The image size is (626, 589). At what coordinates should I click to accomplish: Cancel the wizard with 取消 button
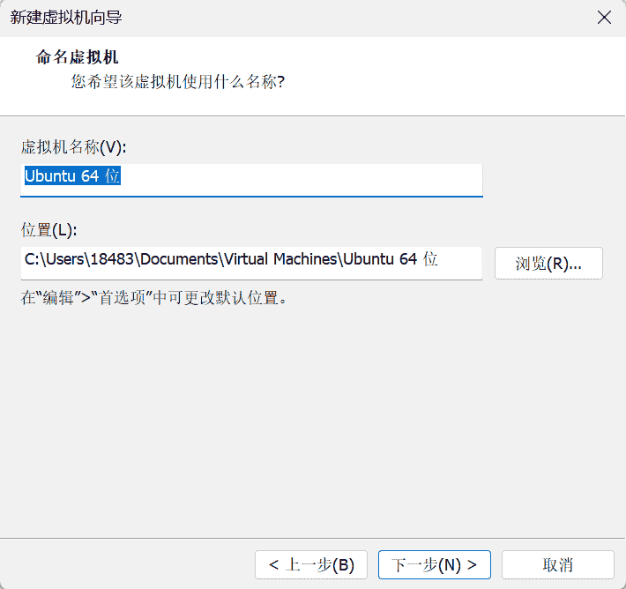[558, 564]
